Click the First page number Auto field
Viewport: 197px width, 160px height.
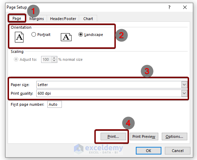pyautogui.click(x=55, y=104)
